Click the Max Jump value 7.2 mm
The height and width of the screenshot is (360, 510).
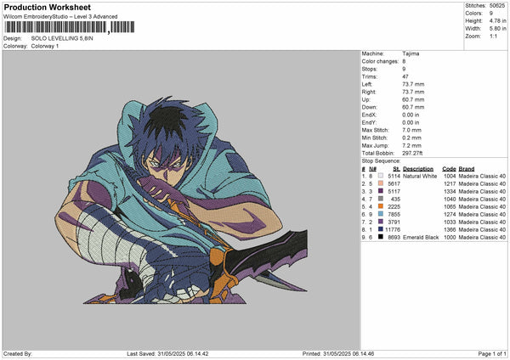[411, 145]
